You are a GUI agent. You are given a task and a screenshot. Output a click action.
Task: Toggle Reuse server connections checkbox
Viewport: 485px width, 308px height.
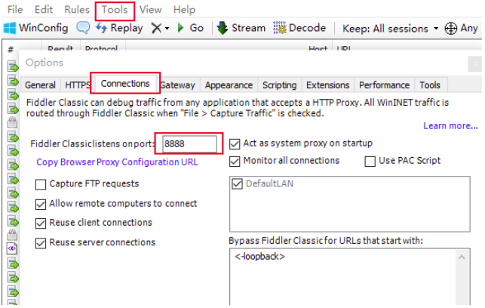click(41, 243)
